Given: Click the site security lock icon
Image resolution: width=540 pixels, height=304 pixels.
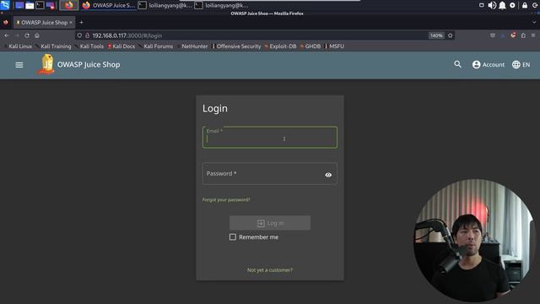Looking at the screenshot, I should (88, 35).
